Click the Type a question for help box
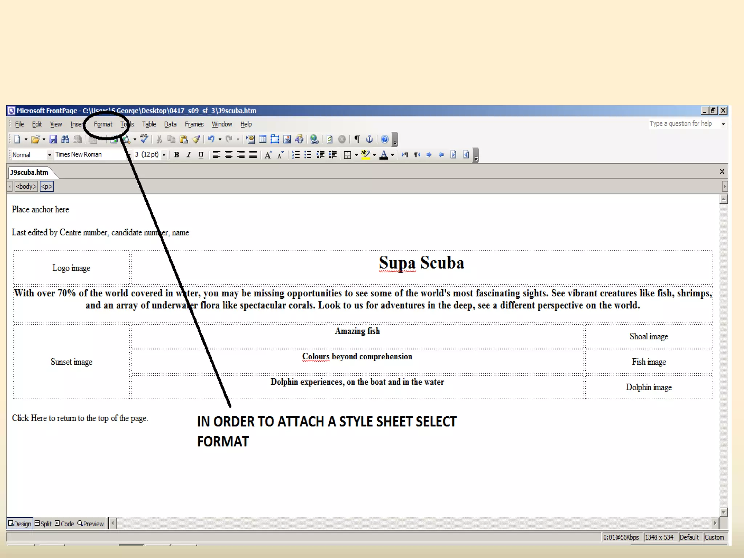The image size is (744, 558). point(681,124)
